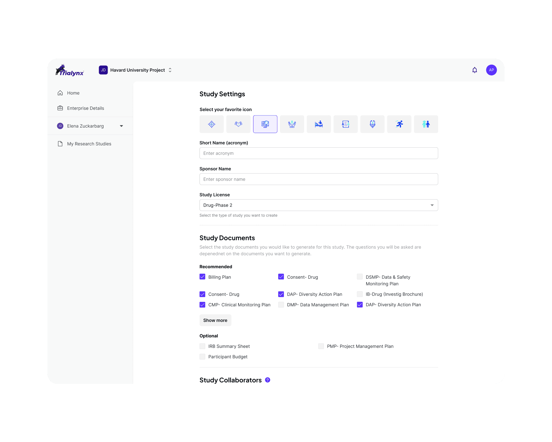
Task: Select the two children icon
Action: click(x=426, y=124)
